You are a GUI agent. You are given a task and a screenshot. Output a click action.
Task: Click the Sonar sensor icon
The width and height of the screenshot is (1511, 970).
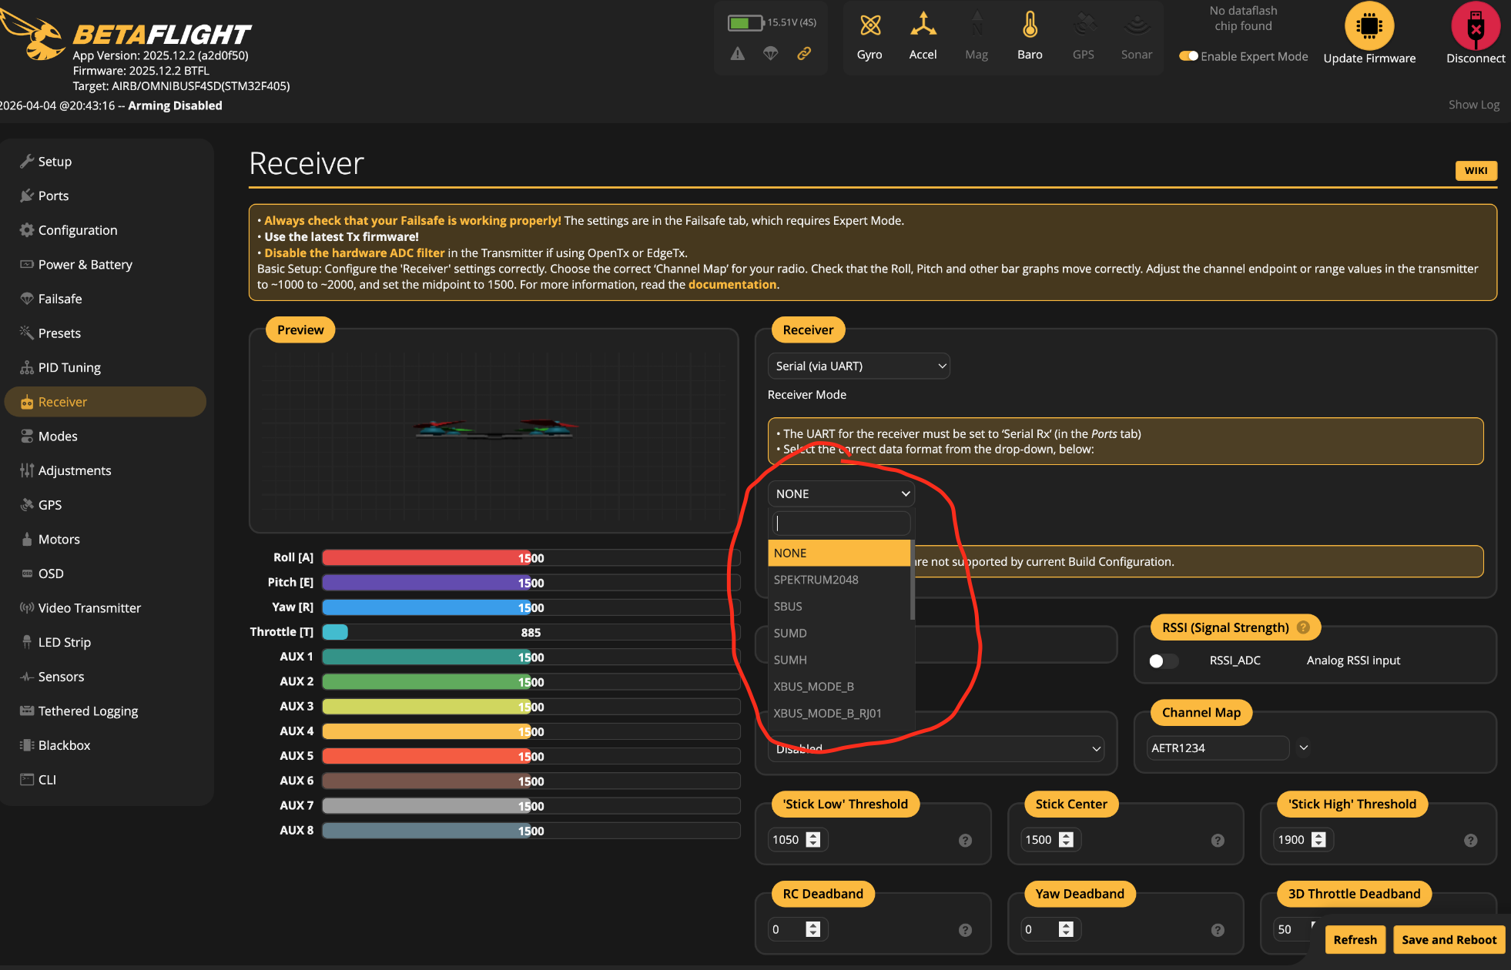click(1137, 25)
